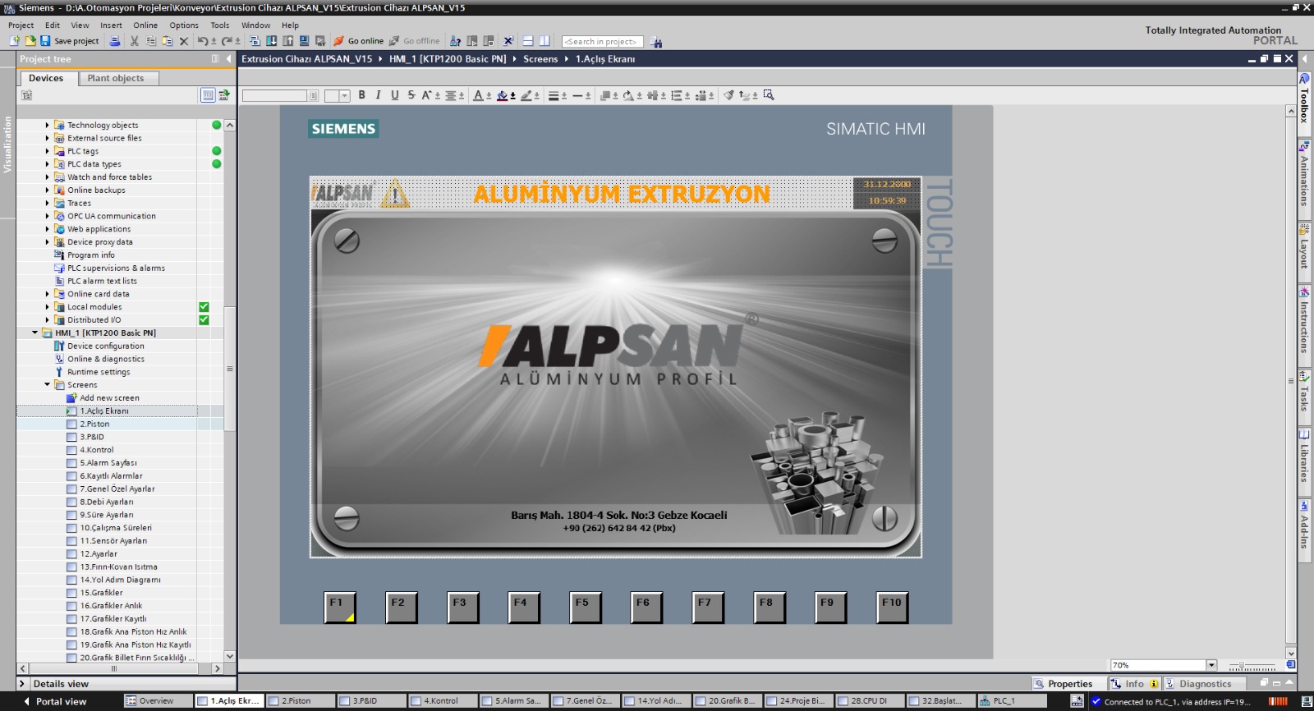The image size is (1314, 711).
Task: Click the Undo arrow icon
Action: click(x=202, y=41)
